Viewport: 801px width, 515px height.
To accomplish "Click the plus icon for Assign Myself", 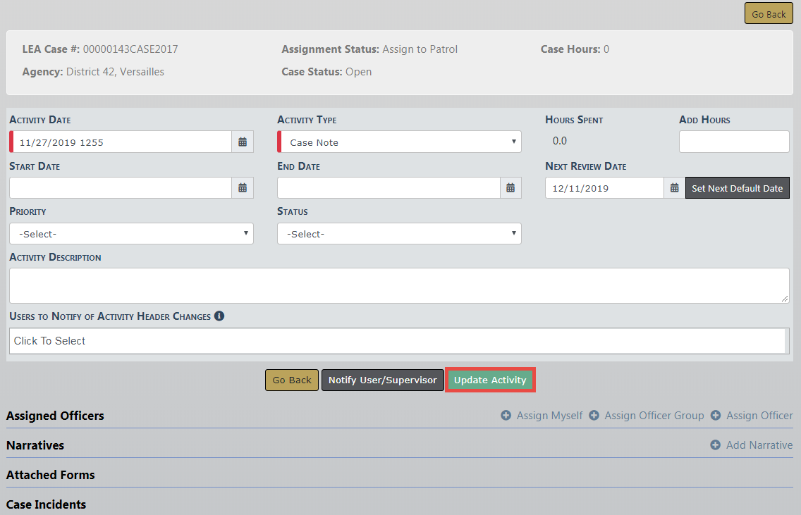I will [506, 416].
